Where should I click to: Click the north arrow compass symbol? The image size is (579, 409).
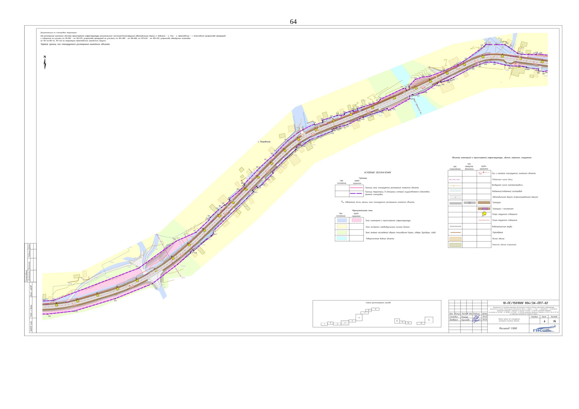pyautogui.click(x=45, y=63)
